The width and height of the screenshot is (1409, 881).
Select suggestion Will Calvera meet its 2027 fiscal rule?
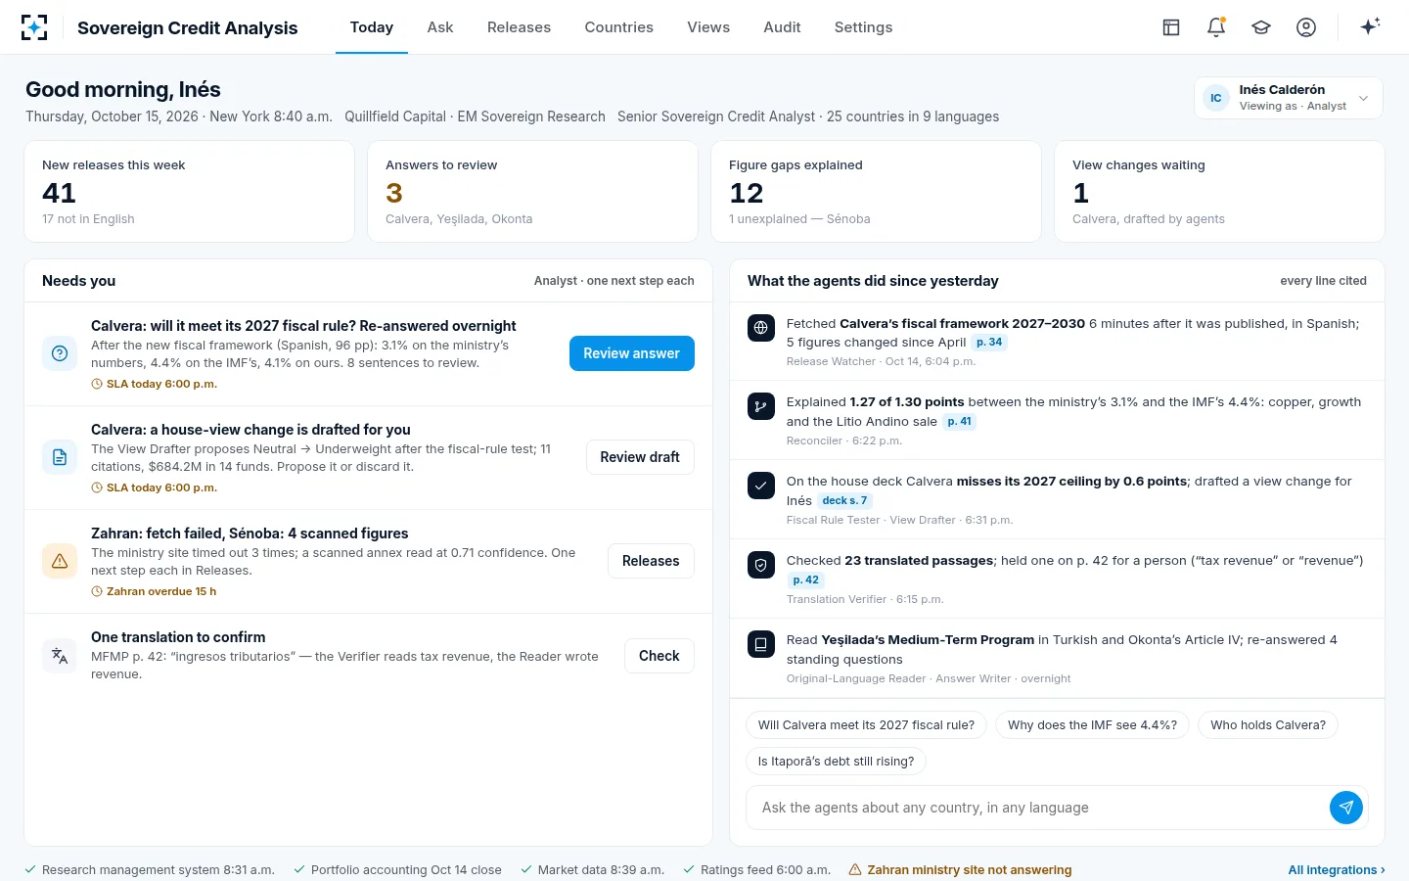[x=866, y=725]
